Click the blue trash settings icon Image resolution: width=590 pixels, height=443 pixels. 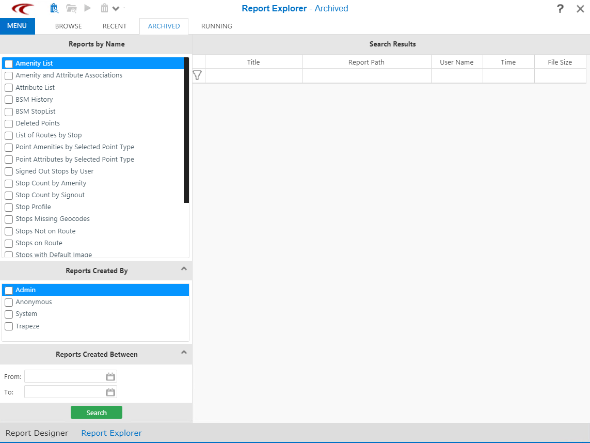pyautogui.click(x=54, y=8)
